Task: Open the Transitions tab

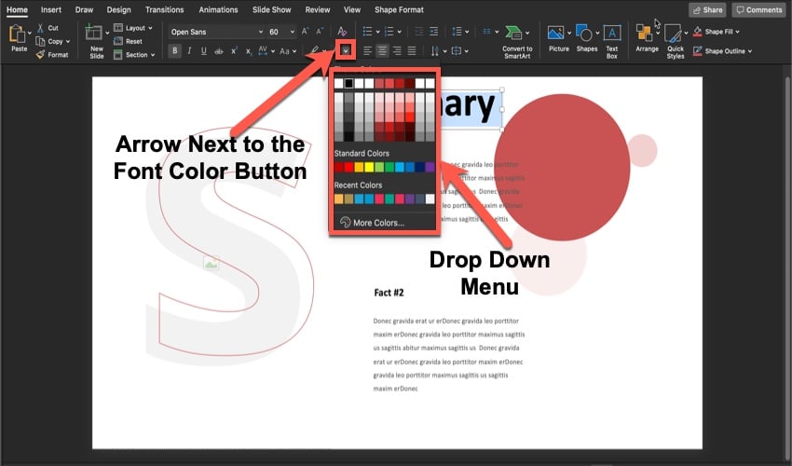Action: click(164, 9)
